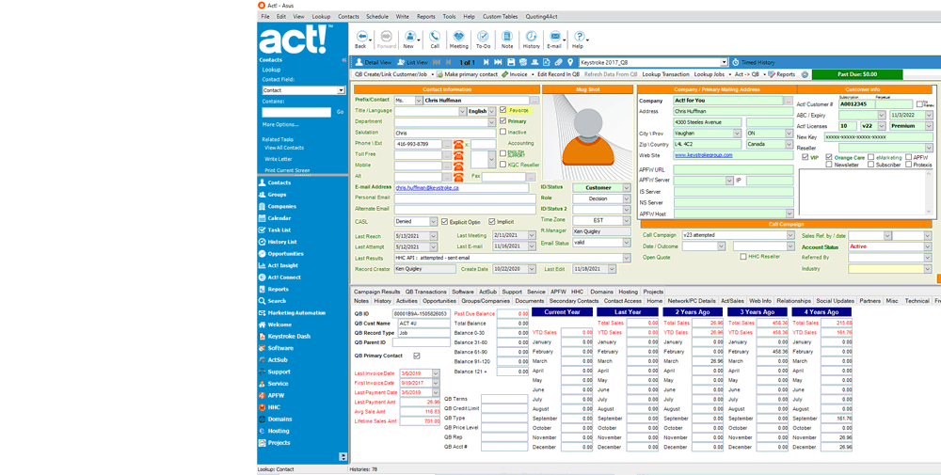941x475 pixels.
Task: Open the Account Status Active dropdown
Action: pyautogui.click(x=928, y=246)
